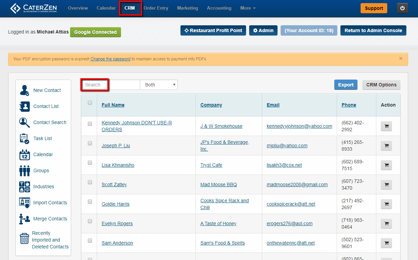Click cart icon for Evelyn Rogers row
418x260 pixels.
pos(387,224)
